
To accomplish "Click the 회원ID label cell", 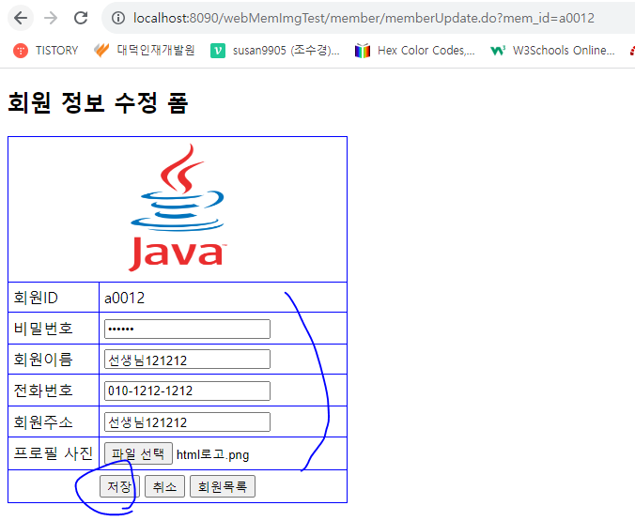I will tap(54, 298).
